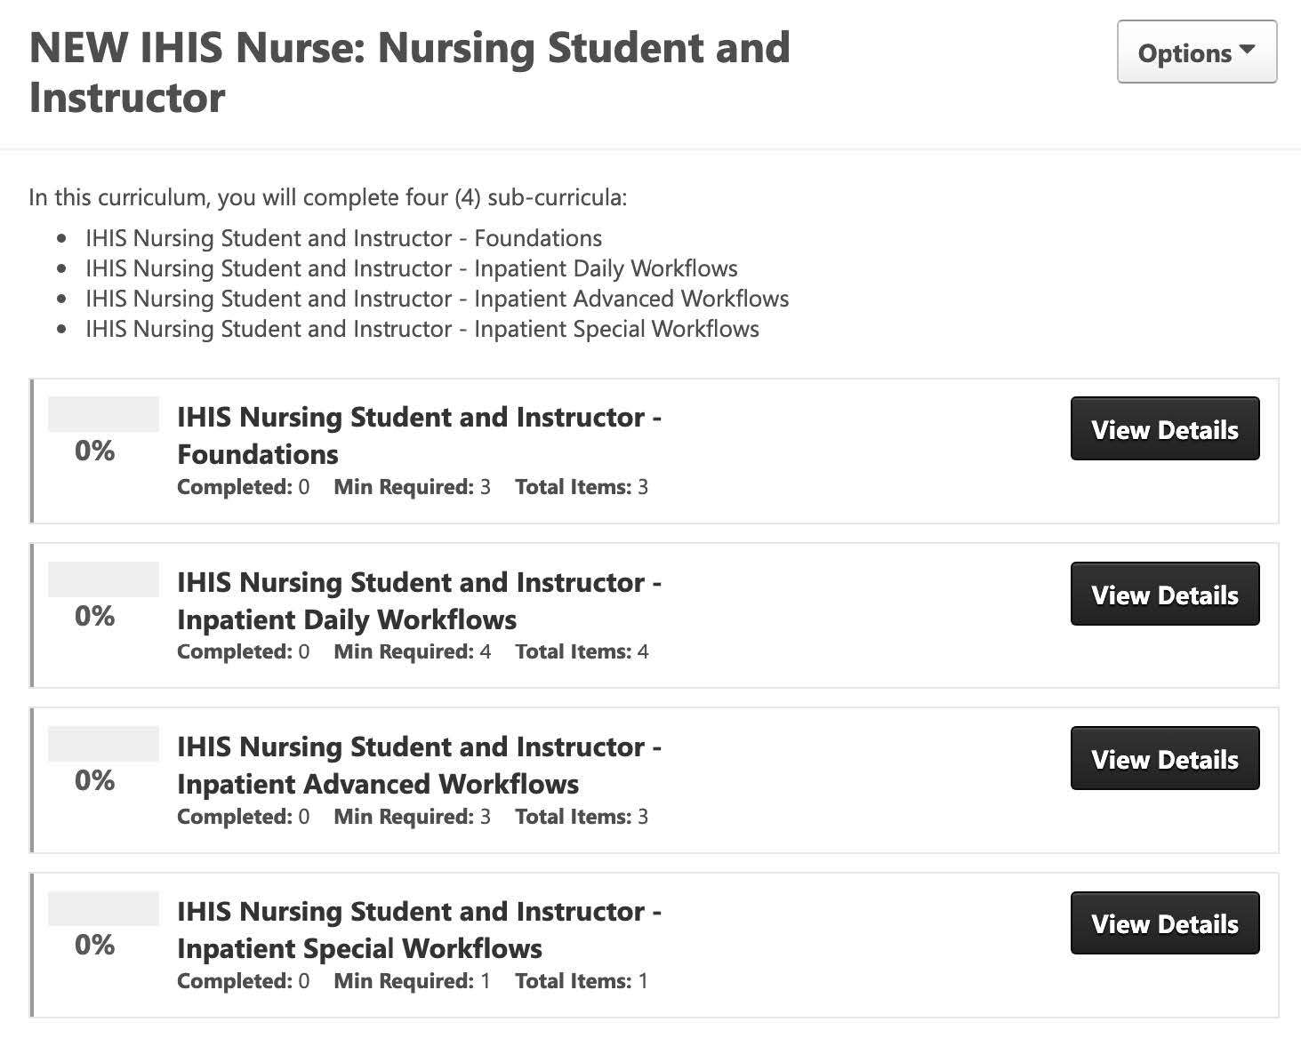
Task: View Details for Inpatient Special Workflows
Action: pos(1164,923)
